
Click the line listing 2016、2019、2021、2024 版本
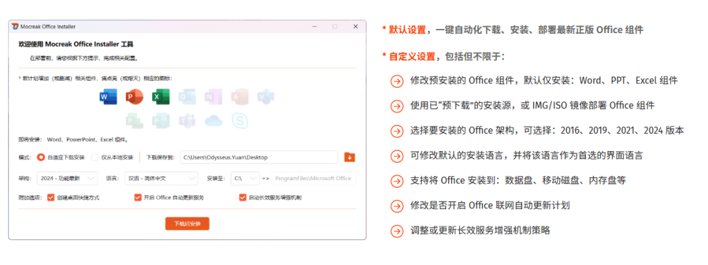point(548,130)
